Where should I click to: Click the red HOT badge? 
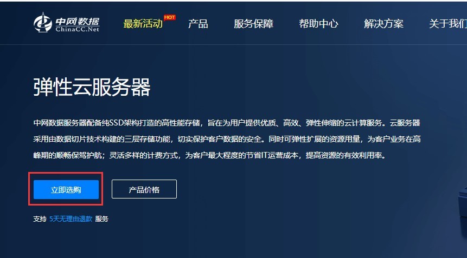click(x=169, y=17)
